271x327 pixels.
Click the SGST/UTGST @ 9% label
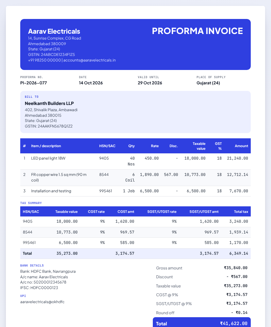tap(174, 304)
